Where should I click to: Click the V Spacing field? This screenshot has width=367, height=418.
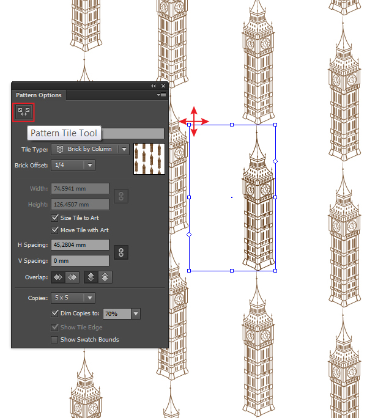click(x=80, y=261)
